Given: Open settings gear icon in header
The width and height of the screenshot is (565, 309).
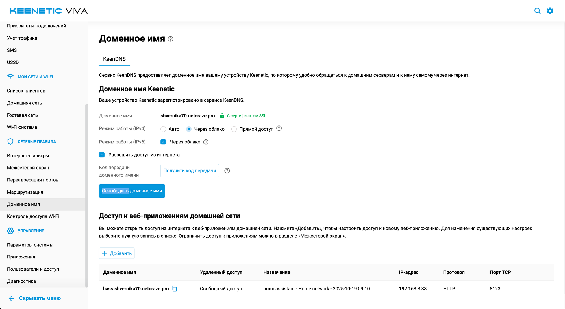Looking at the screenshot, I should [550, 11].
